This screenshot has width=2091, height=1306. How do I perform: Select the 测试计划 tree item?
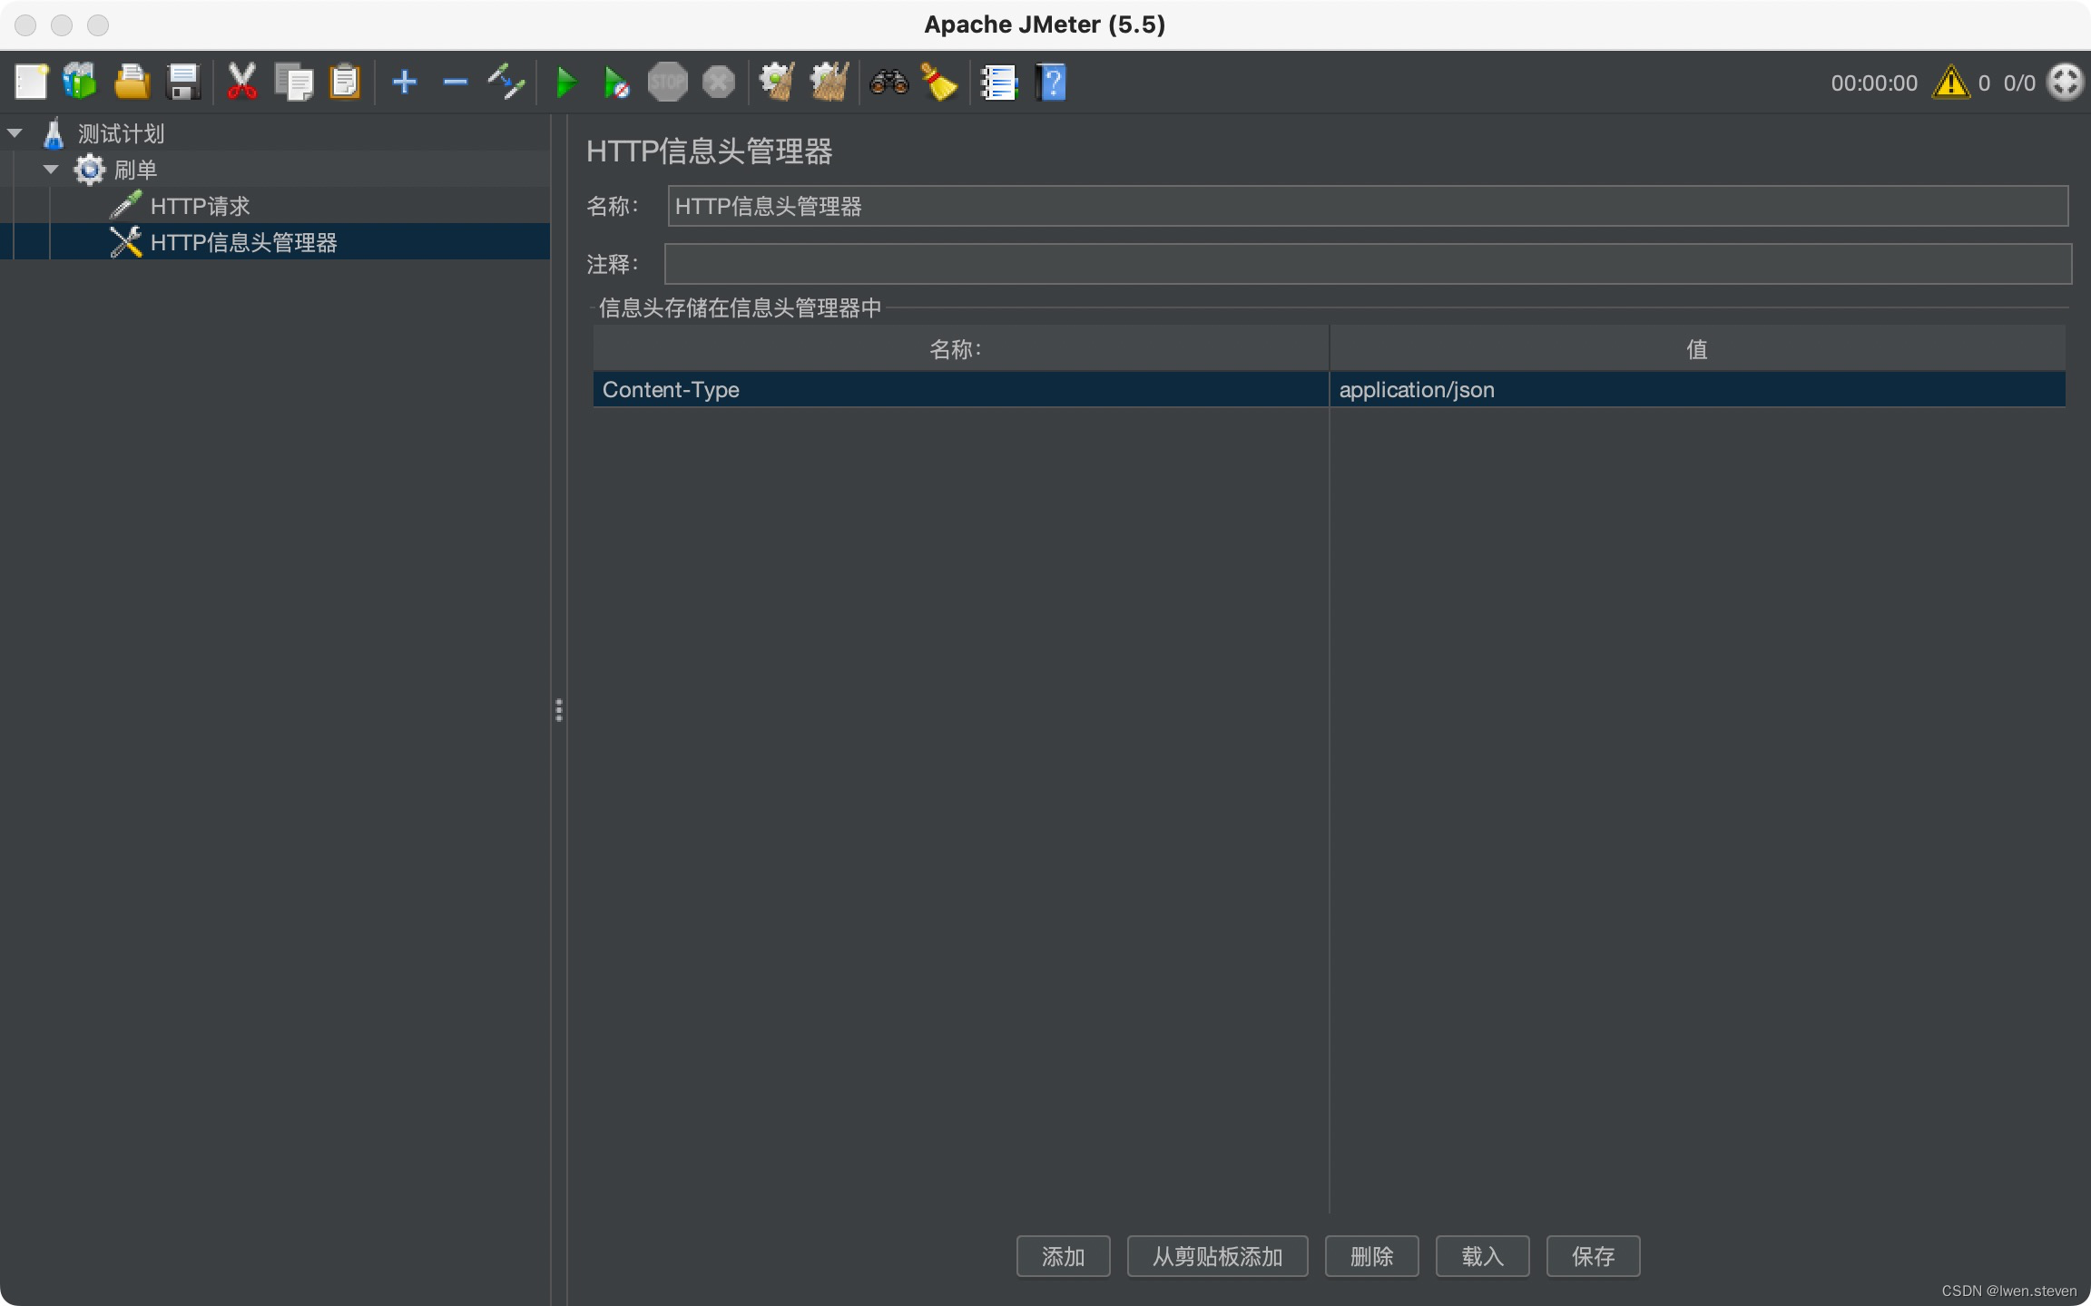tap(121, 134)
